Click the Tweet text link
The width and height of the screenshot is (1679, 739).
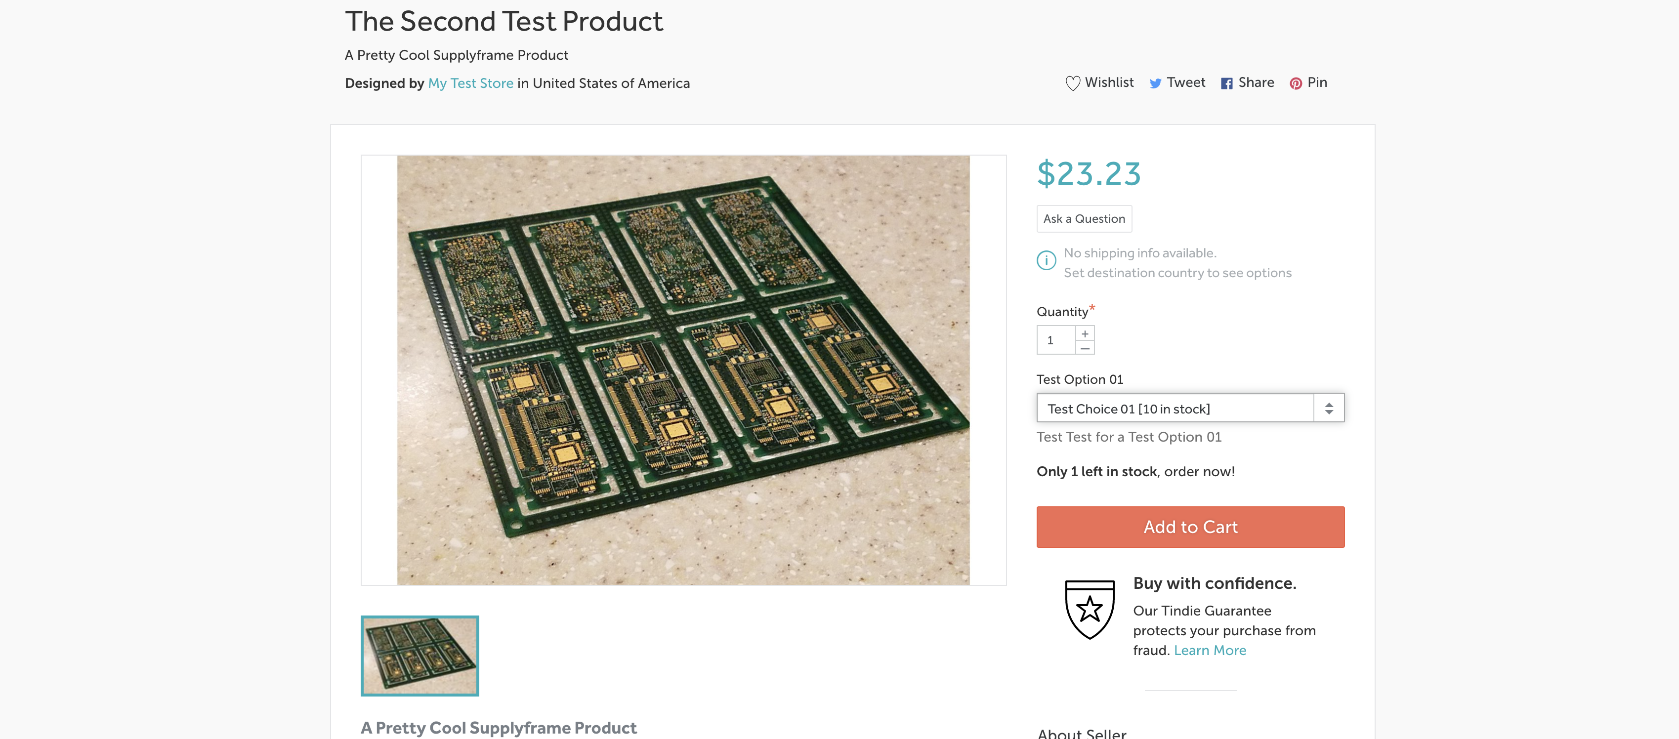(1185, 83)
